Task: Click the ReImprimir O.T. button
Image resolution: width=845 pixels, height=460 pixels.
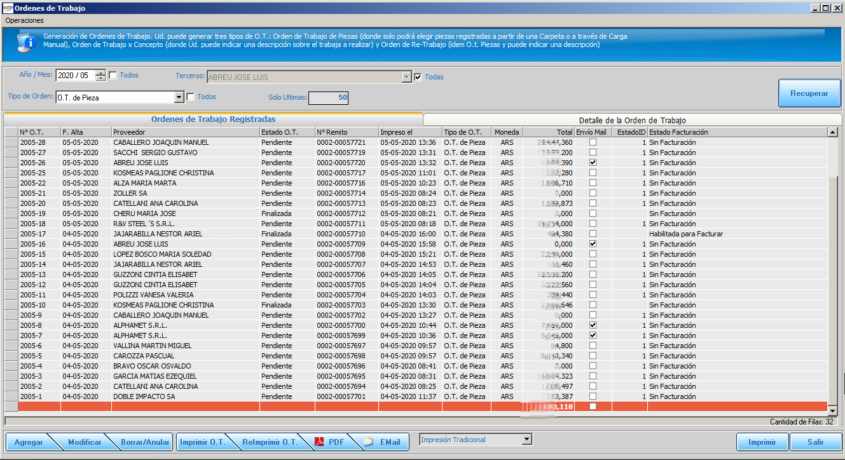Action: coord(270,442)
